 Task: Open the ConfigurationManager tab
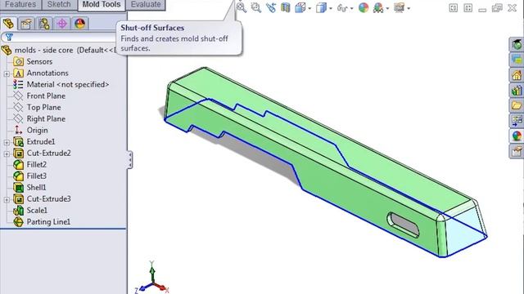pyautogui.click(x=44, y=24)
